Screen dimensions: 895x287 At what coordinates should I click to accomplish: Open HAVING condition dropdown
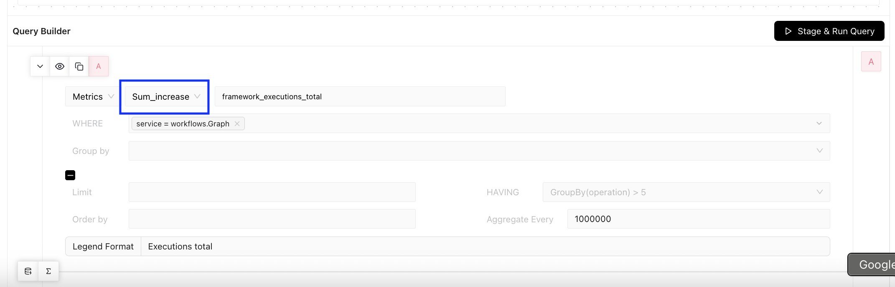point(686,192)
